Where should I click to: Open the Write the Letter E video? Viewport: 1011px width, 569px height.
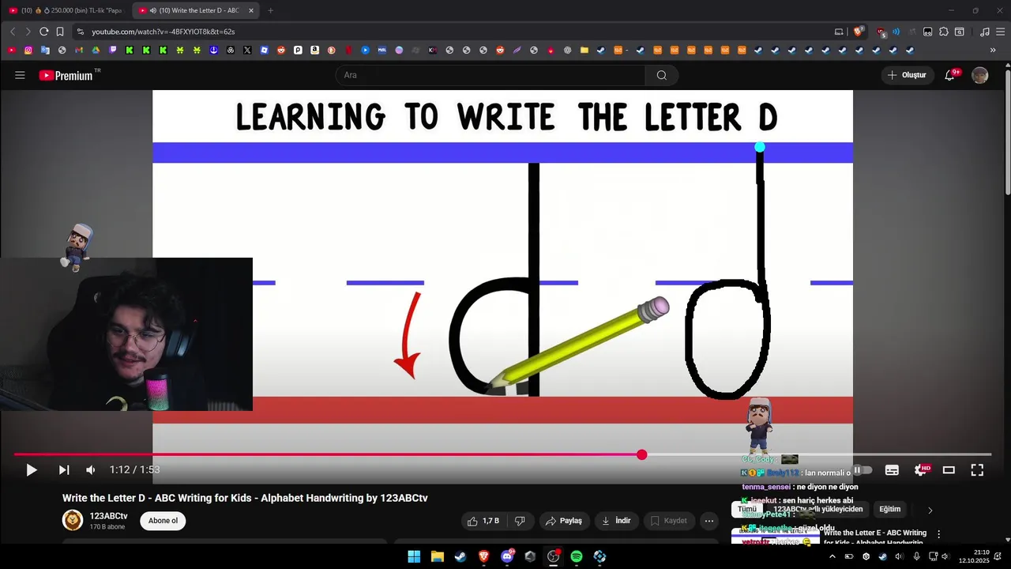(x=875, y=537)
